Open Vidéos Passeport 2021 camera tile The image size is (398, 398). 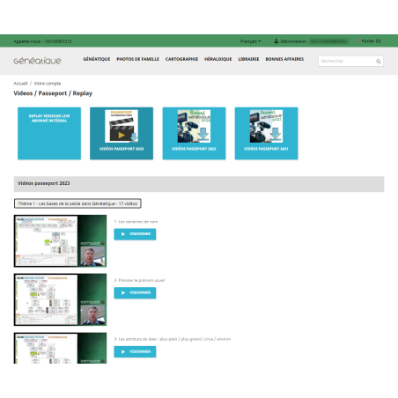tap(266, 133)
